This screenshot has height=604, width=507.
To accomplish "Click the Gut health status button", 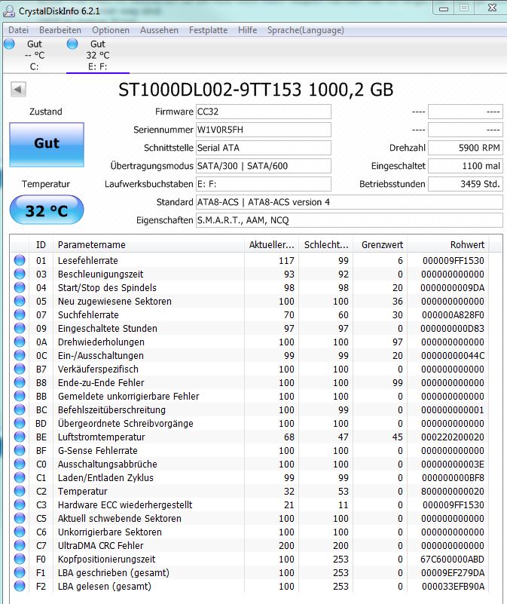I will [x=47, y=145].
